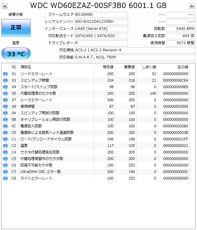Select raw value 0000000031FF
This screenshot has height=230, width=197.
pyautogui.click(x=176, y=139)
